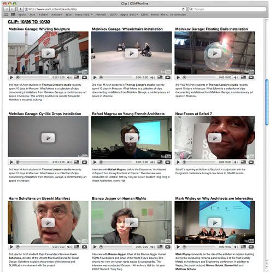Open YouTube logo on Mark Wigley video
The image size is (270, 273).
(249, 241)
